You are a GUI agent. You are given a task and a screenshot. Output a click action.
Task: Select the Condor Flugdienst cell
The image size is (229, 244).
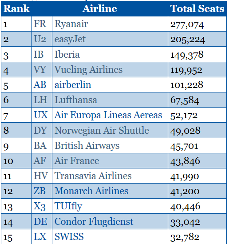tap(110, 221)
